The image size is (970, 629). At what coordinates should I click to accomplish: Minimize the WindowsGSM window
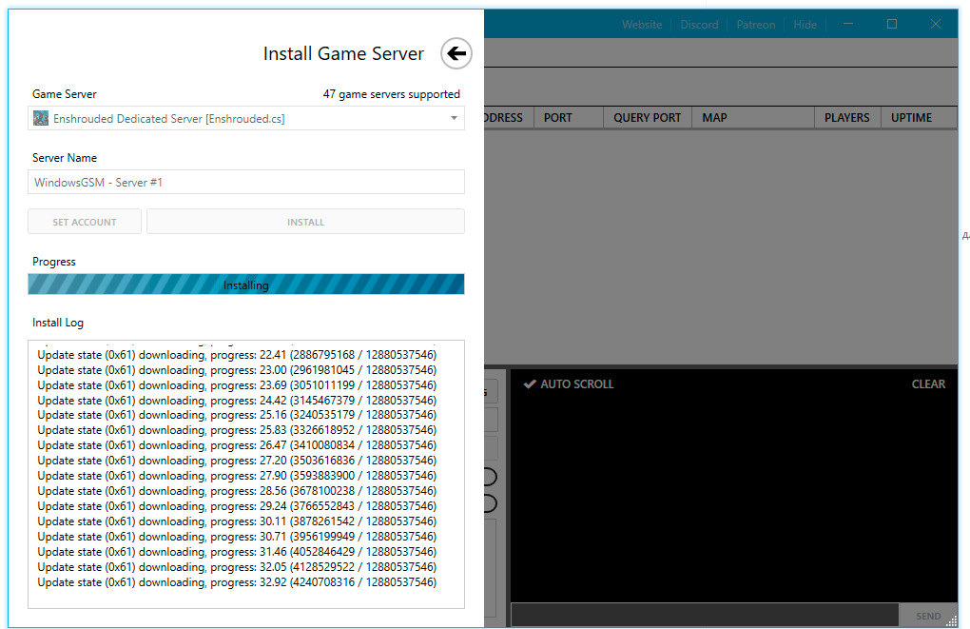pyautogui.click(x=848, y=24)
